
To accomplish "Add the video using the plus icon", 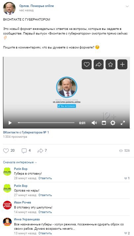I will [122, 64].
